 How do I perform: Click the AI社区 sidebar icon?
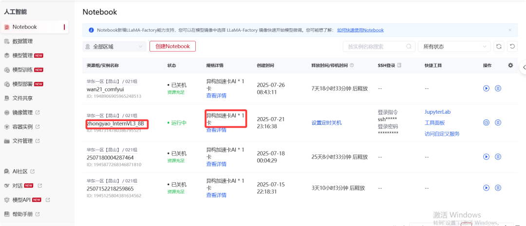point(7,172)
